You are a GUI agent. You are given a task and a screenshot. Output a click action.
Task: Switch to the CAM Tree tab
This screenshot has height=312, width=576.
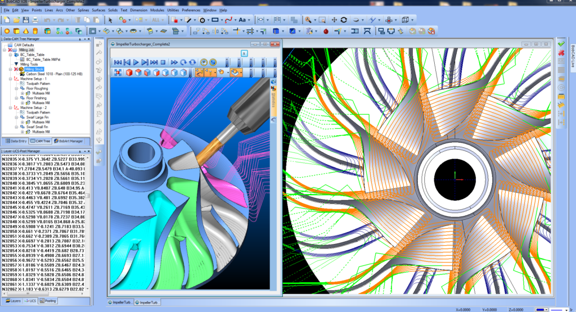[x=40, y=141]
